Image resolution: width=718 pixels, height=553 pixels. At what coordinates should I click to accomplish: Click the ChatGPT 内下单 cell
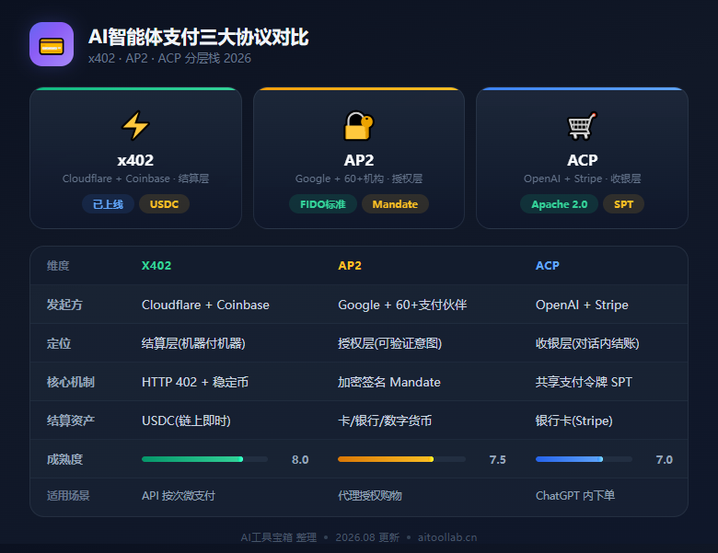point(575,495)
